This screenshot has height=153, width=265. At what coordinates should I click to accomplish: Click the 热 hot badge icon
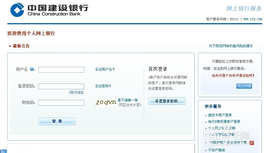pos(252,143)
